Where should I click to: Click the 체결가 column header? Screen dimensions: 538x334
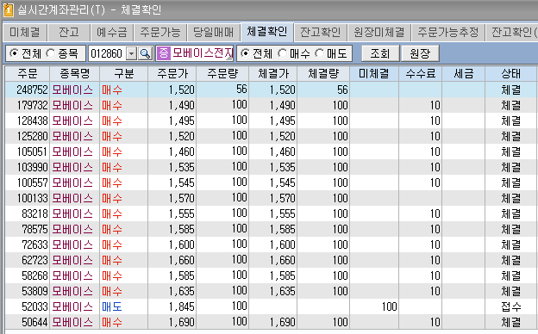pyautogui.click(x=273, y=74)
